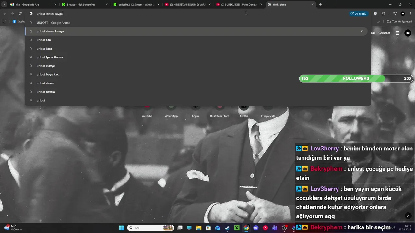
Task: Open the weather widget 14°C Yağmurlu
Action: click(x=13, y=228)
